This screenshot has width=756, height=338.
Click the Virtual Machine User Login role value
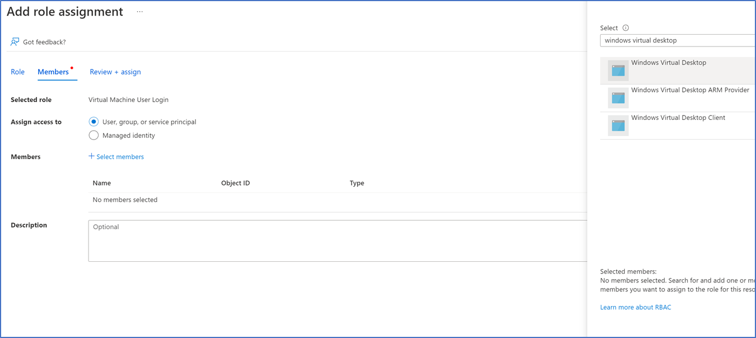128,100
